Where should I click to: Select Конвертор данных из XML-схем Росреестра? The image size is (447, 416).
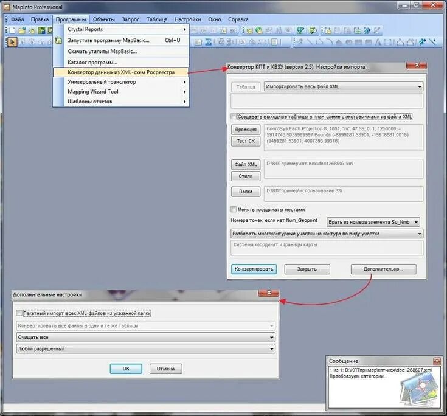click(121, 72)
